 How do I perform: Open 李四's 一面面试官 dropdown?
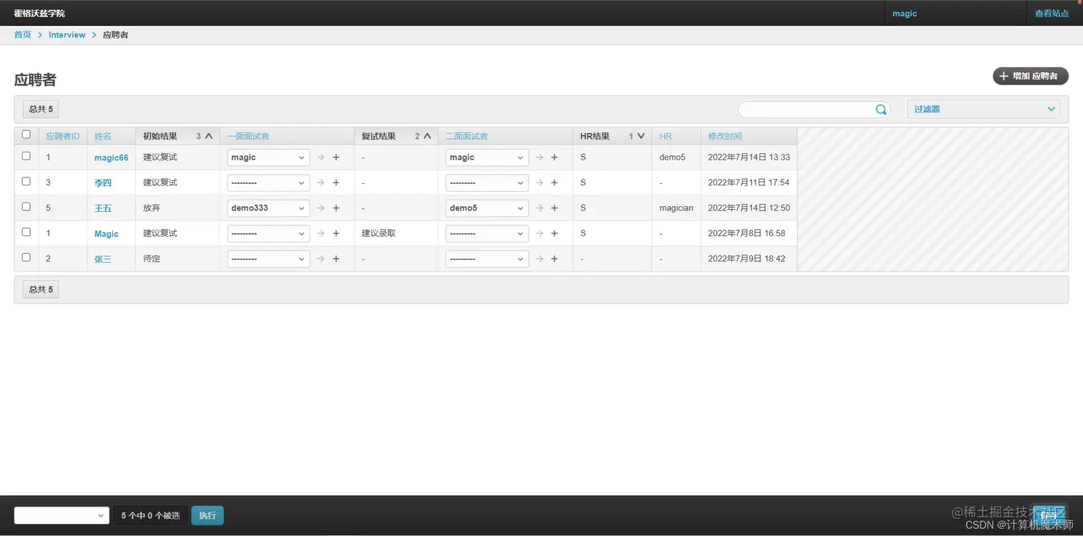click(269, 182)
